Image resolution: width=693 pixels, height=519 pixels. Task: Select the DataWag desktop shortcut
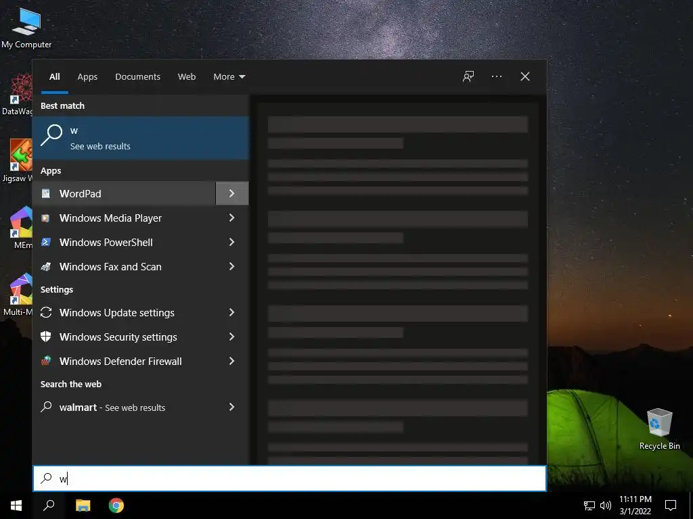pyautogui.click(x=17, y=95)
